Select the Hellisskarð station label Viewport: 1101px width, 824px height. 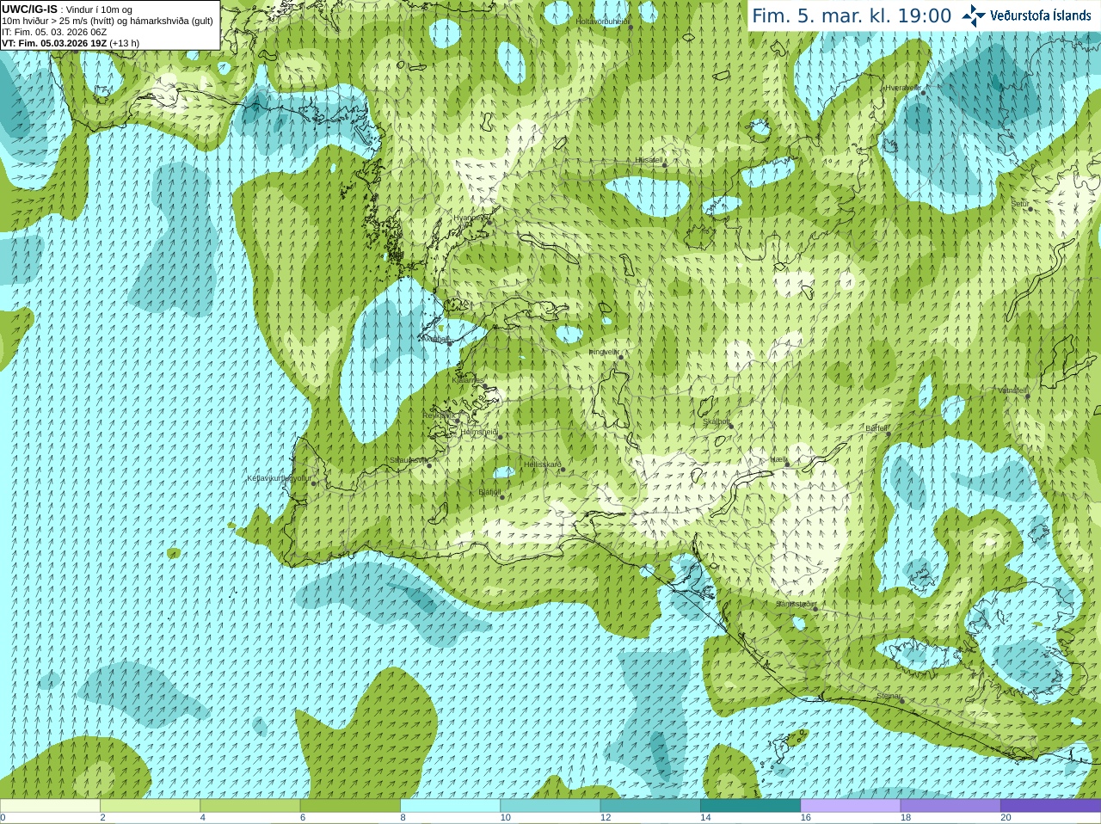(543, 464)
